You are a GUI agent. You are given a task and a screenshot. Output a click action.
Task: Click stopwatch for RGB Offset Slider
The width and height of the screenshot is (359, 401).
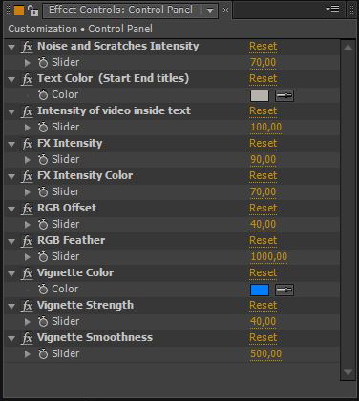click(43, 225)
